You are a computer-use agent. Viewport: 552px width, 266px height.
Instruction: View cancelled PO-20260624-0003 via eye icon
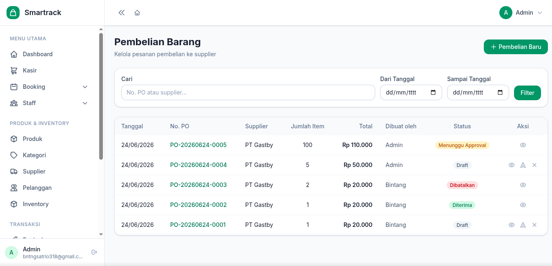pyautogui.click(x=523, y=185)
